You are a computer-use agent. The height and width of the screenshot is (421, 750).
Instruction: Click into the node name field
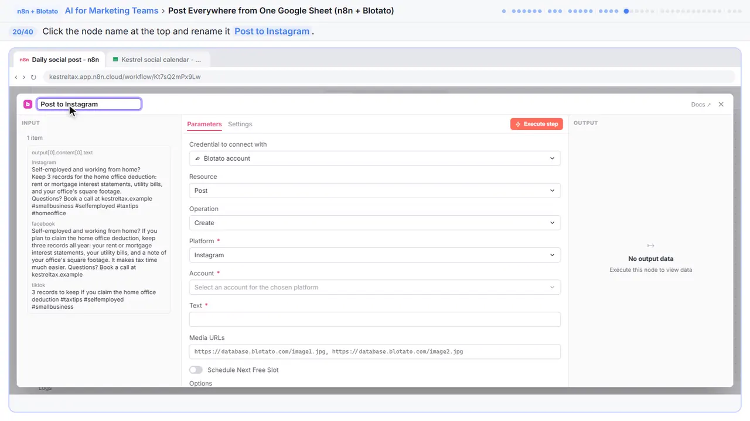[89, 104]
